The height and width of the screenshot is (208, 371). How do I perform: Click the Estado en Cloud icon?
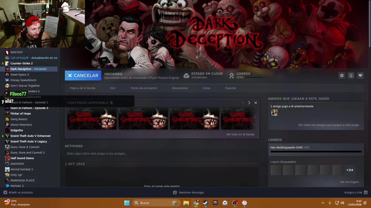pyautogui.click(x=186, y=75)
